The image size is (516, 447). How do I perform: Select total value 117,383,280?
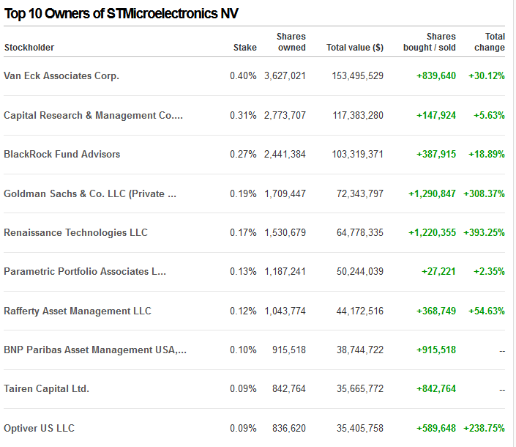358,115
